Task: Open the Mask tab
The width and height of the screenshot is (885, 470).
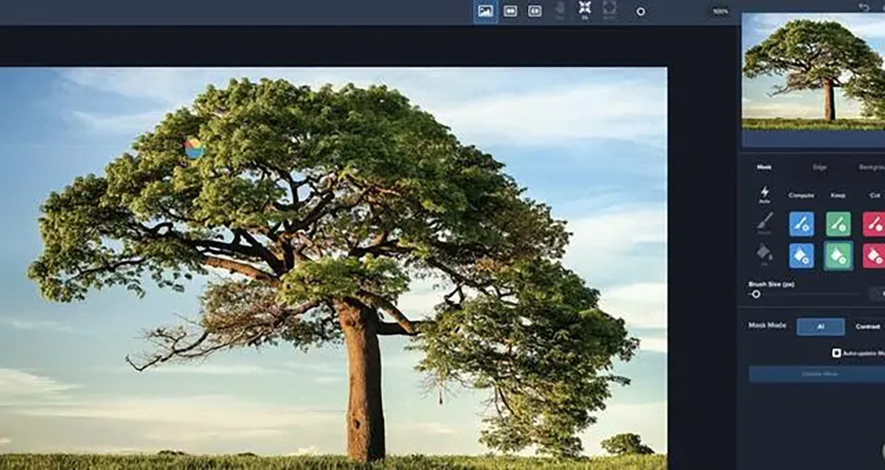Action: tap(764, 167)
